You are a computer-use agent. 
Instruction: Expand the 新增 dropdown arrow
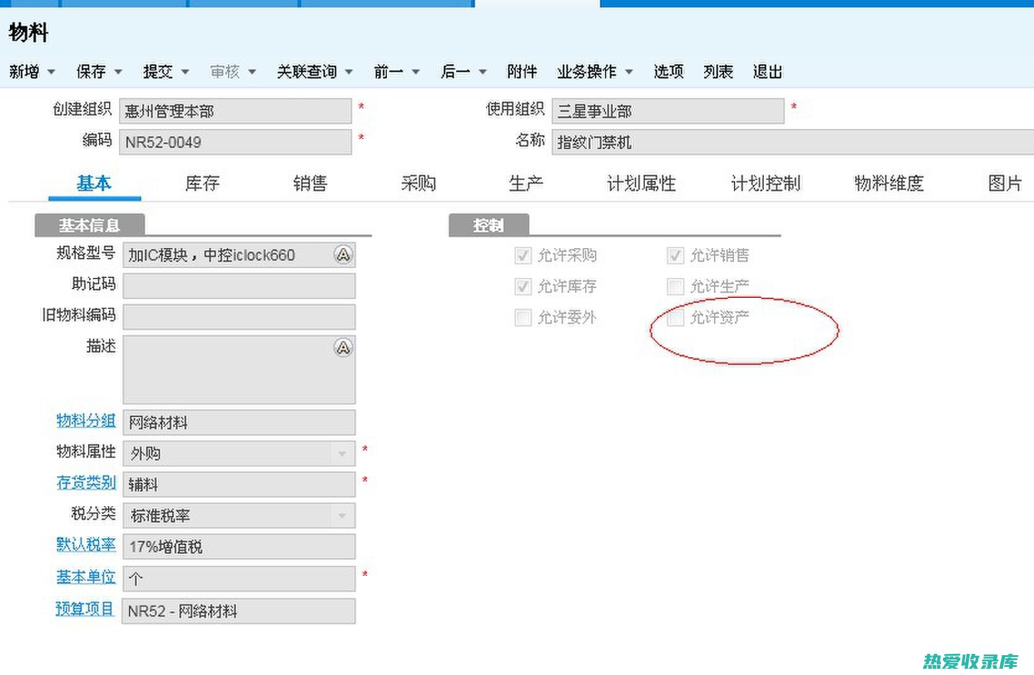tap(51, 72)
